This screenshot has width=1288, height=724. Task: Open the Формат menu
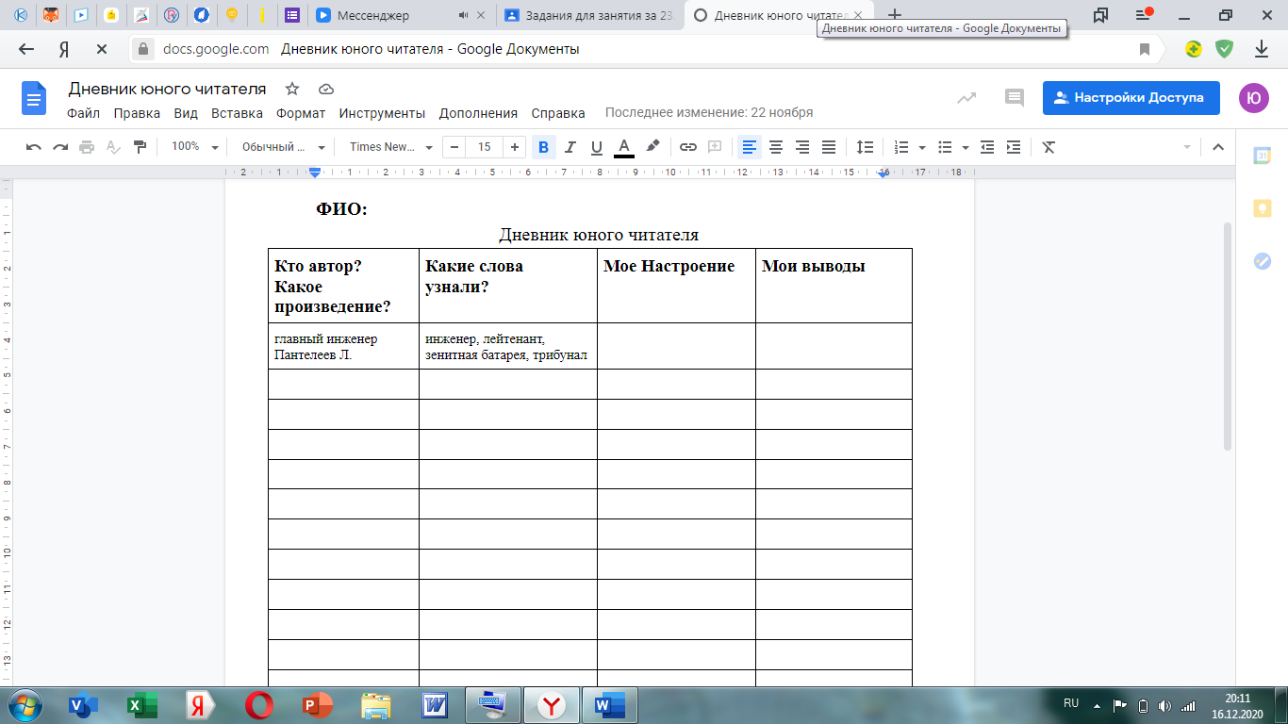(301, 113)
